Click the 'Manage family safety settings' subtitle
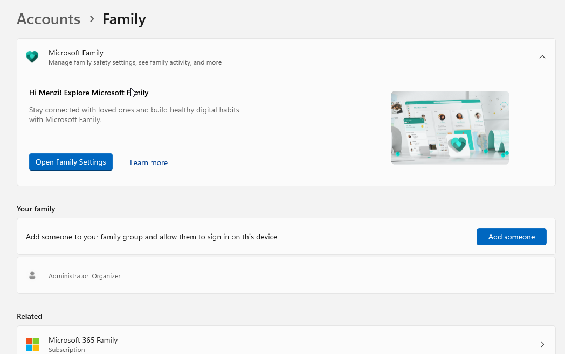Screen dimensions: 565x354 (x=135, y=62)
